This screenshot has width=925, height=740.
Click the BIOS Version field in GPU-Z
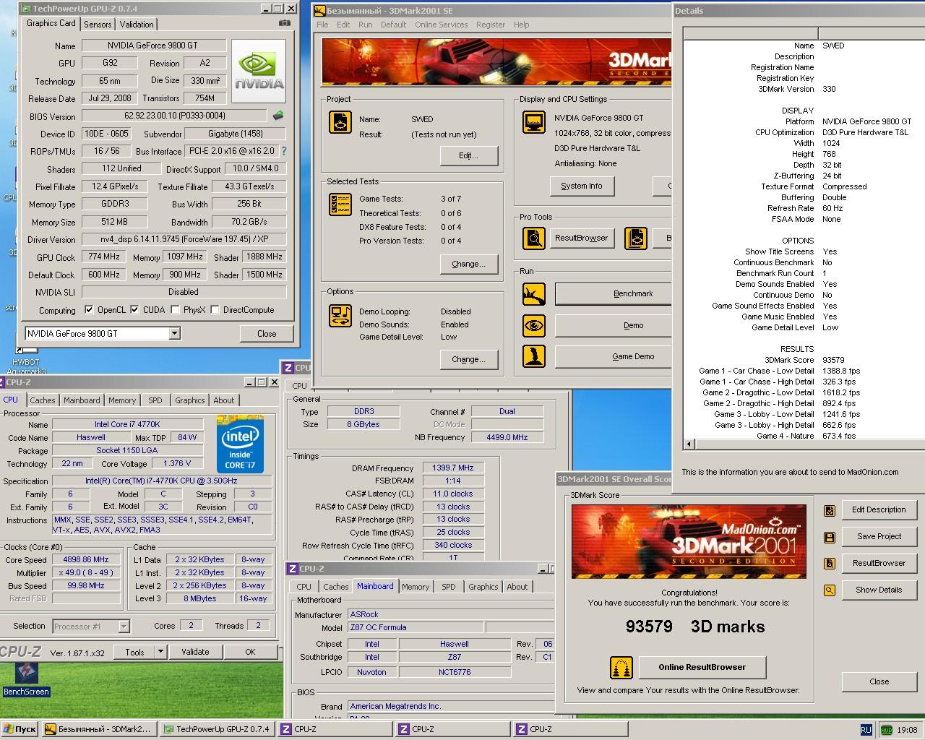[175, 116]
